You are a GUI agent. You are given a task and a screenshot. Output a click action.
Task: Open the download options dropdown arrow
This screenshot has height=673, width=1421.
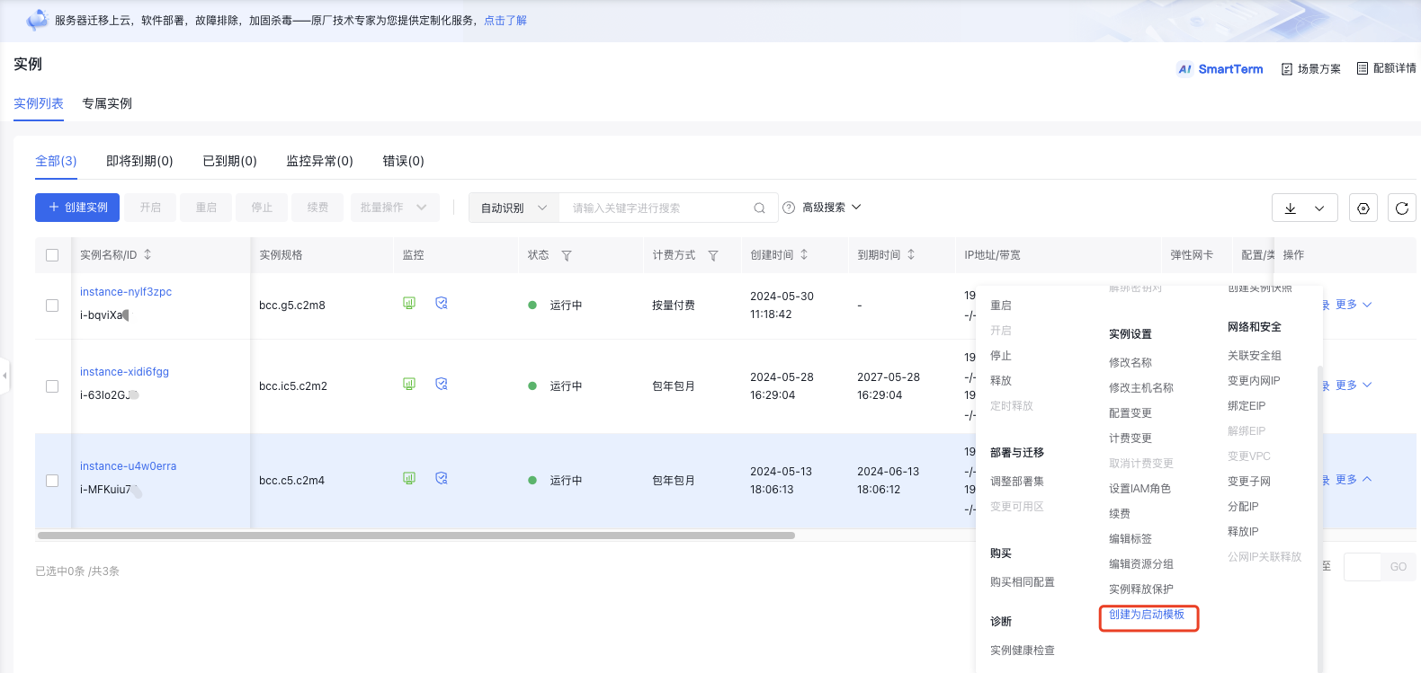pos(1319,208)
